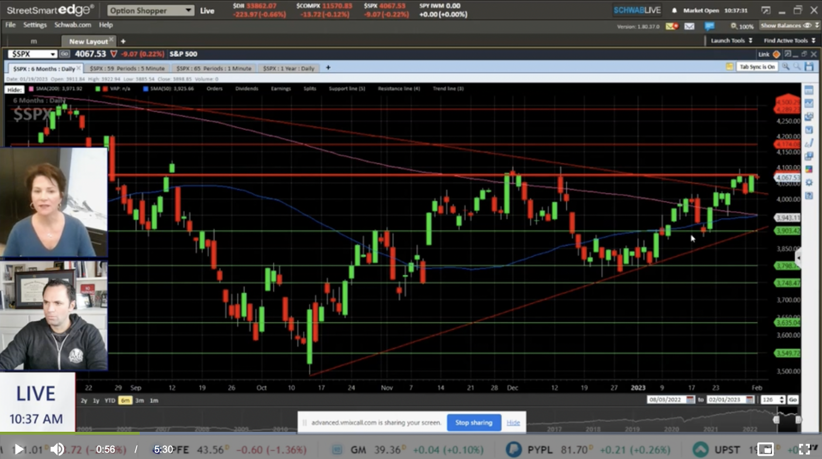Select the New Layout tab
The height and width of the screenshot is (459, 822).
tap(88, 41)
